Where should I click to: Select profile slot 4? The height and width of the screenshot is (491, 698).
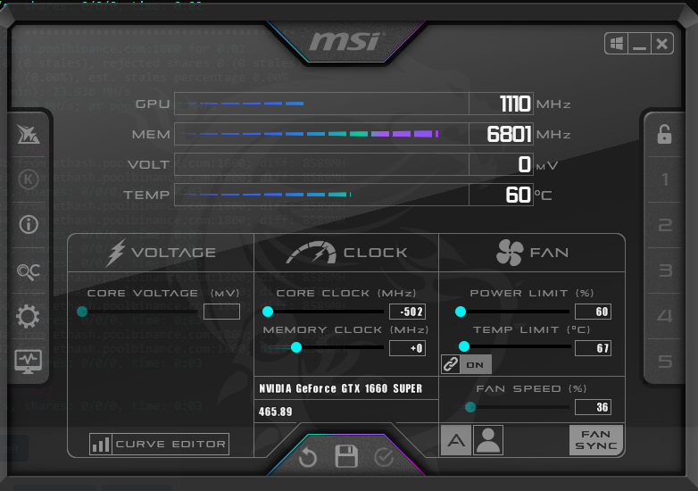[665, 316]
